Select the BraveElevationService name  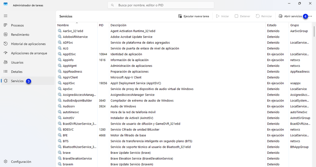pos(77,159)
